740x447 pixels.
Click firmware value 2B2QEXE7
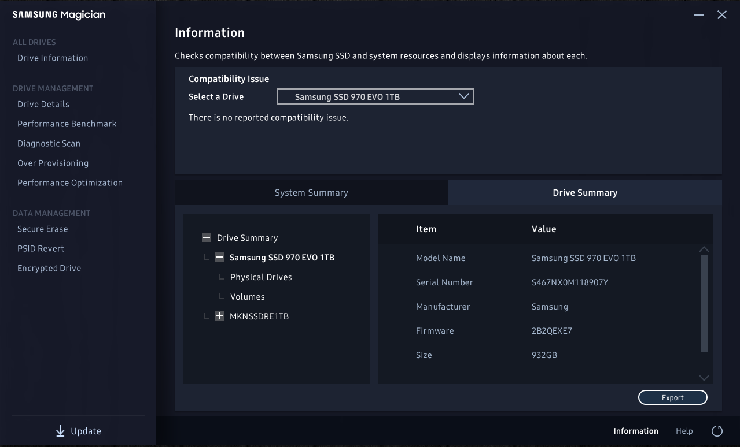click(552, 331)
